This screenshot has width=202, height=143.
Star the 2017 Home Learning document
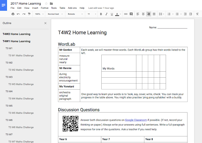point(46,3)
